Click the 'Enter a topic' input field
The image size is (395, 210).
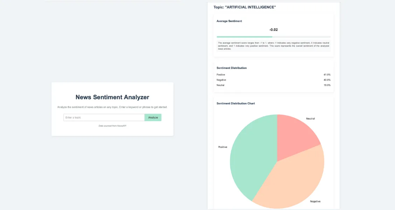pyautogui.click(x=104, y=118)
